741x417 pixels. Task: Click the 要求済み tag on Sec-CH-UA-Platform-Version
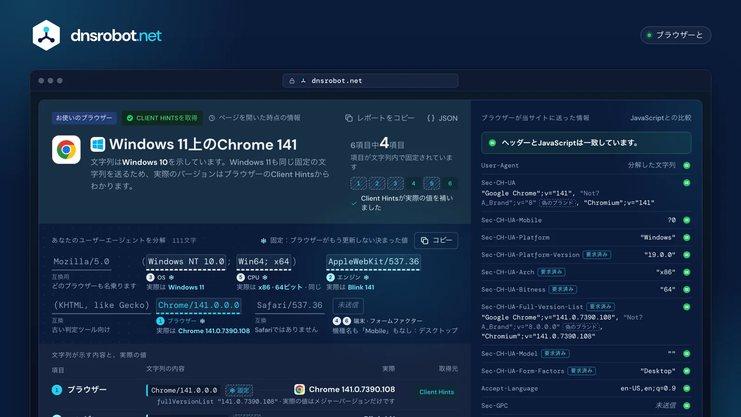coord(597,255)
